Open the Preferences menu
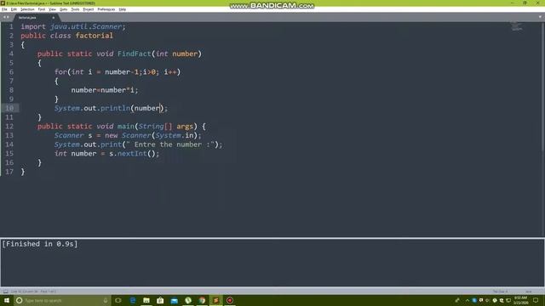Image resolution: width=545 pixels, height=306 pixels. [x=106, y=9]
